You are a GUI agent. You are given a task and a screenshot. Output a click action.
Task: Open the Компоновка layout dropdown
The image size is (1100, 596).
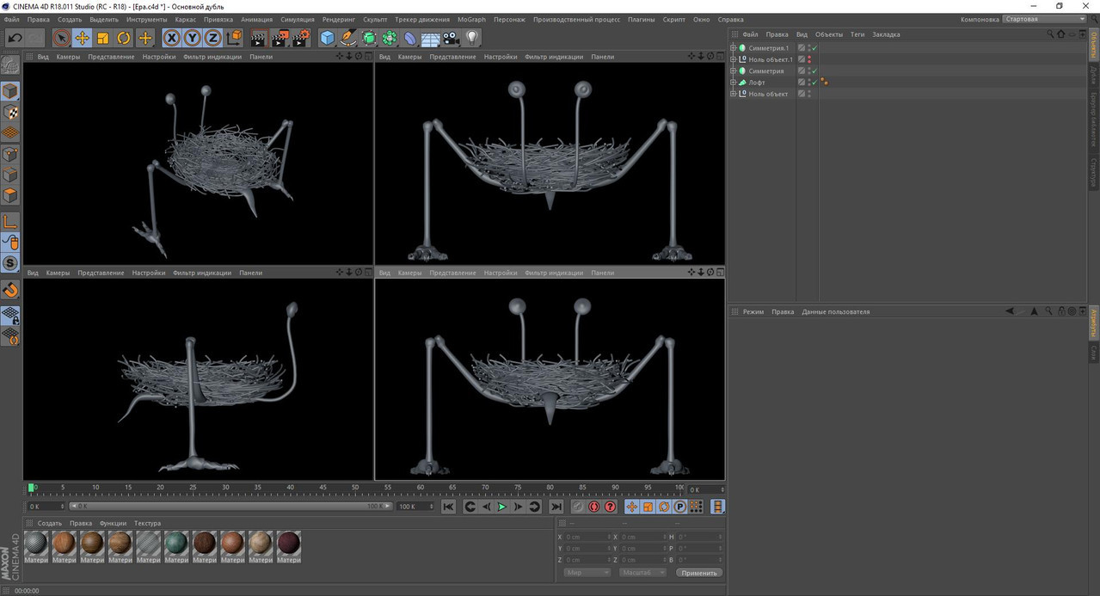(x=1045, y=19)
